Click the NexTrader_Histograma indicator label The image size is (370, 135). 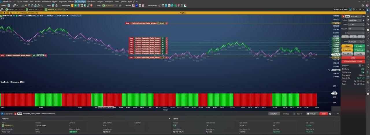pos(10,82)
